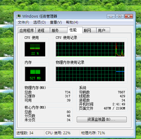Open 资源监视器(R)... button
Screen dimensions: 141x139
(x=102, y=119)
